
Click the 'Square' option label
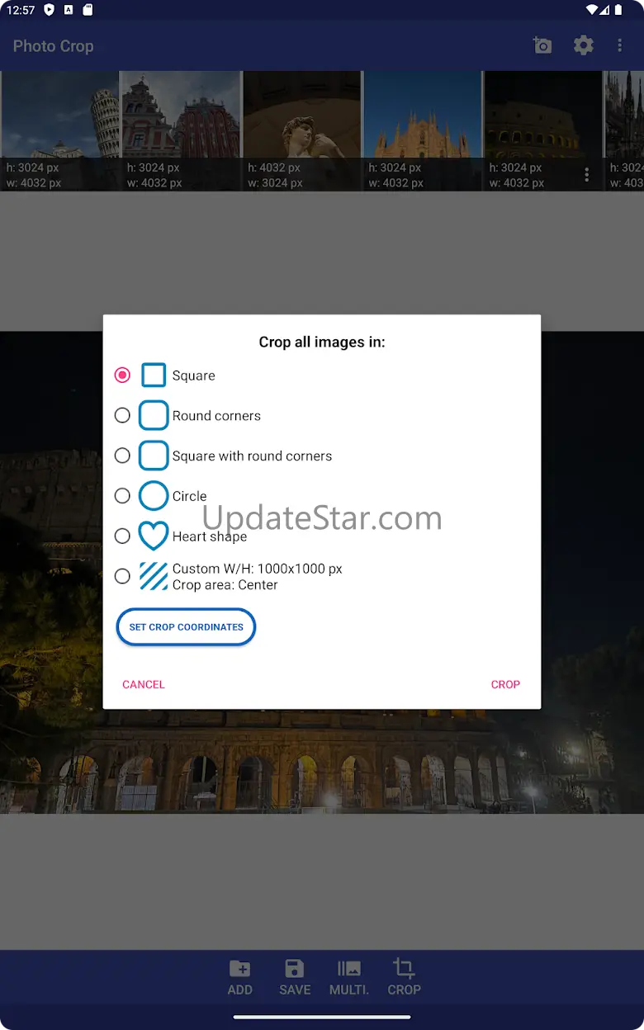point(194,376)
